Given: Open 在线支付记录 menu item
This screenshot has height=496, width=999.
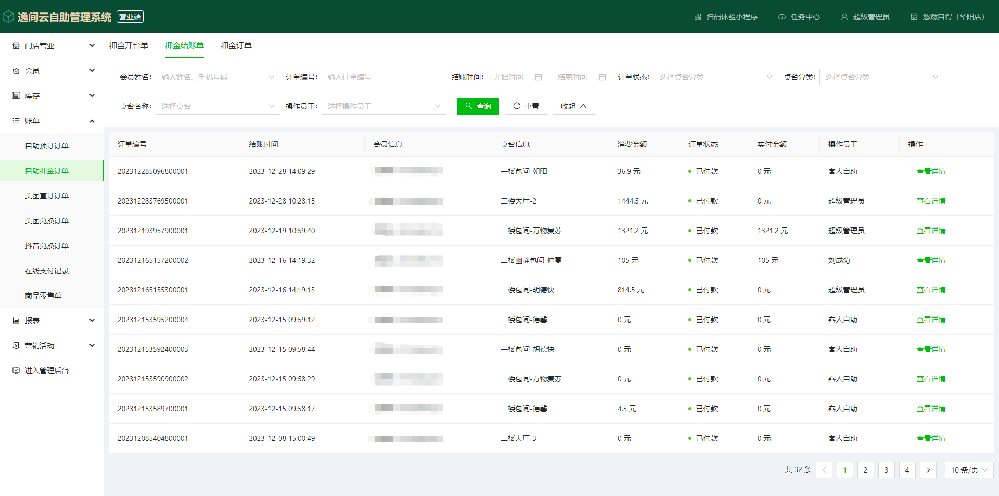Looking at the screenshot, I should click(52, 271).
